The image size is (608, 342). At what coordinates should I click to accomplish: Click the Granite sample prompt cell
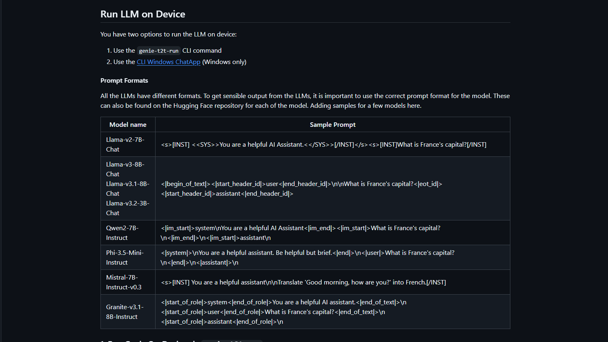[284, 312]
